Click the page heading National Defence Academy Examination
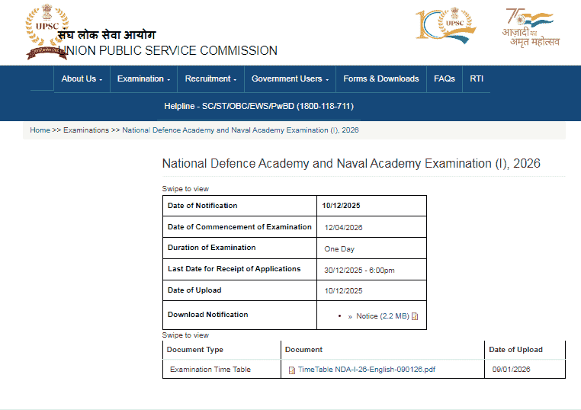Screen dimensions: 581x410 351,163
